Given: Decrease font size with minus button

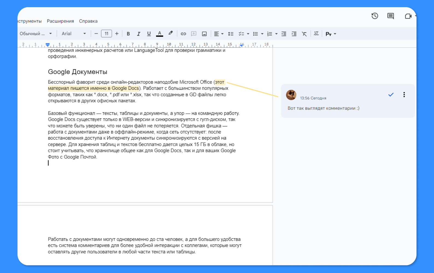Looking at the screenshot, I should click(96, 34).
